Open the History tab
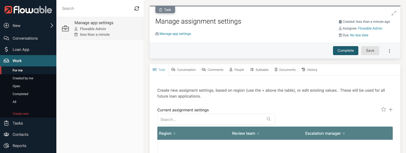 point(309,70)
